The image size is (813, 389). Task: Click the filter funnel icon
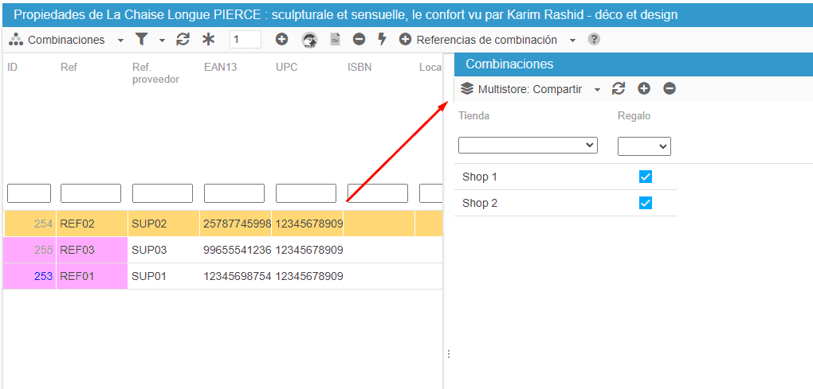pyautogui.click(x=141, y=40)
